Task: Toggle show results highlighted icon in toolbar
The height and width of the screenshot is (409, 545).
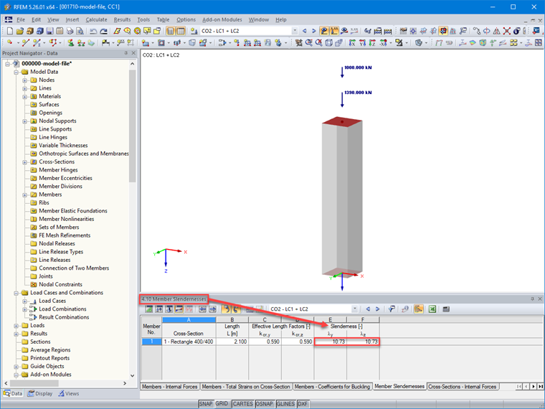Action: click(324, 31)
